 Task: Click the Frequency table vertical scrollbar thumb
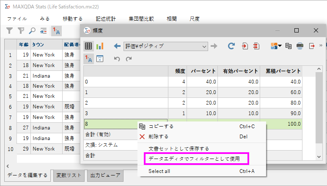tap(319, 108)
